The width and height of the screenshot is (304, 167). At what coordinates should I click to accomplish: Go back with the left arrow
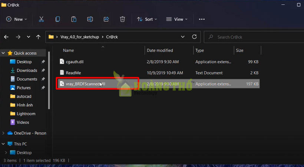click(6, 37)
